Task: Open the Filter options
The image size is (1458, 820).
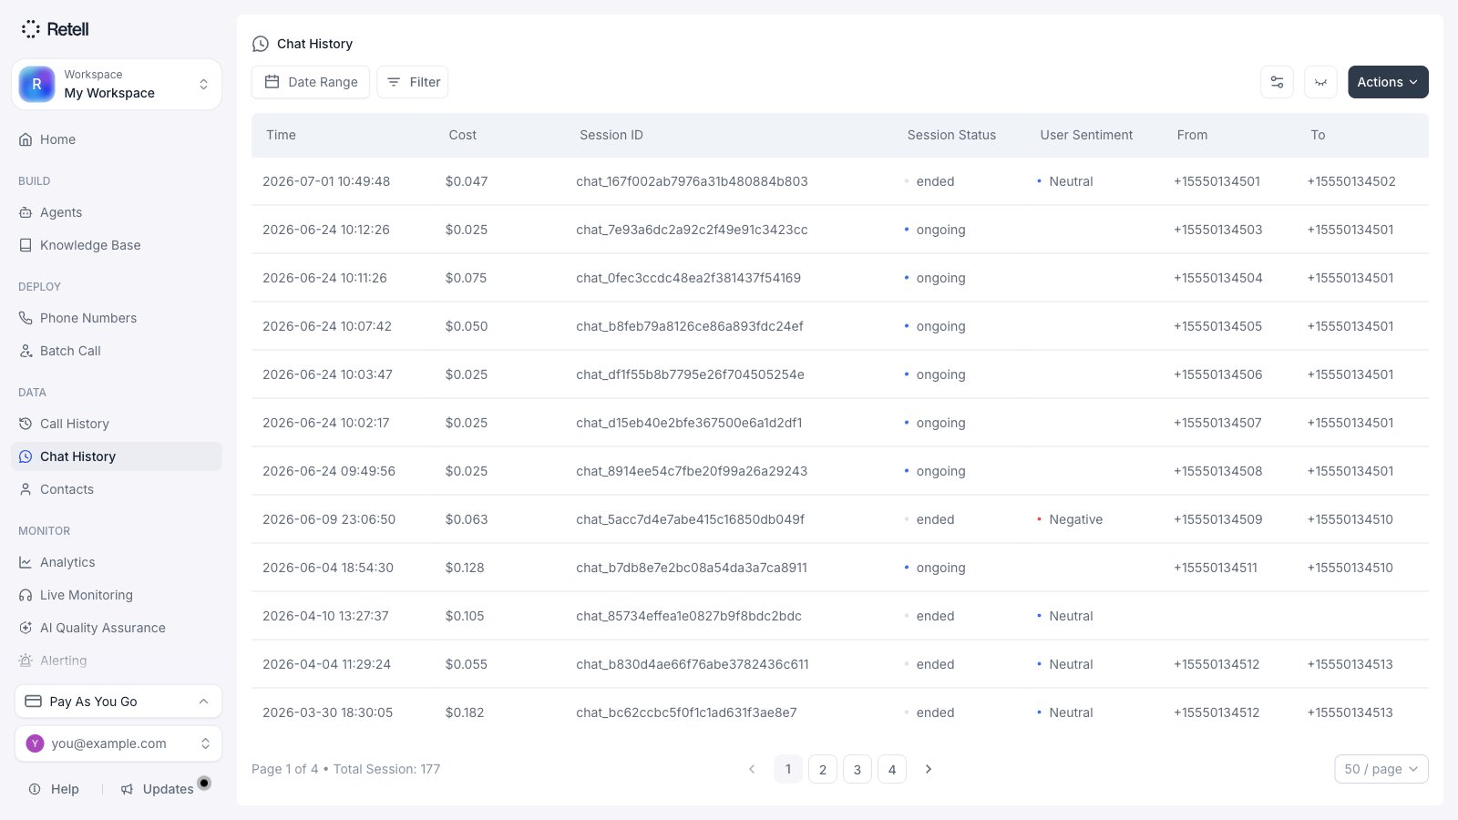Action: [x=413, y=82]
